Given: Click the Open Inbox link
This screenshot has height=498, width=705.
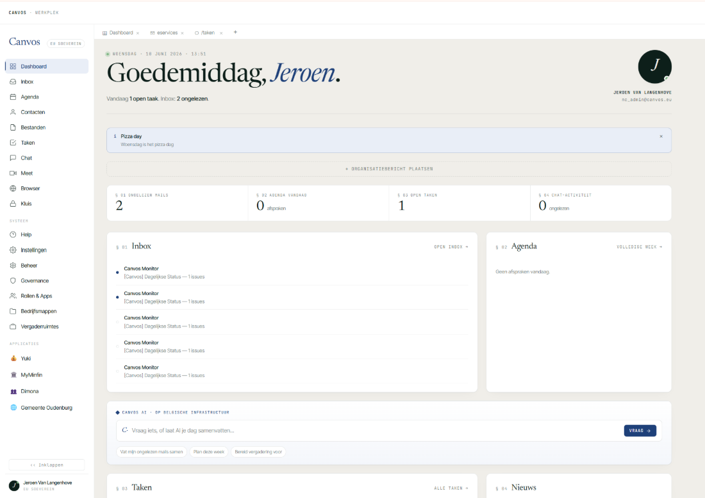Looking at the screenshot, I should [x=451, y=247].
